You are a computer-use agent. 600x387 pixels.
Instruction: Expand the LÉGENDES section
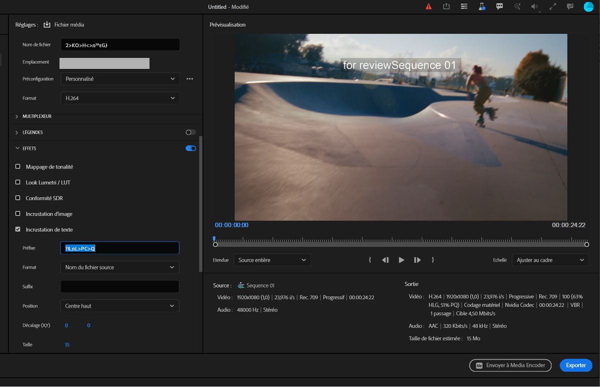17,132
